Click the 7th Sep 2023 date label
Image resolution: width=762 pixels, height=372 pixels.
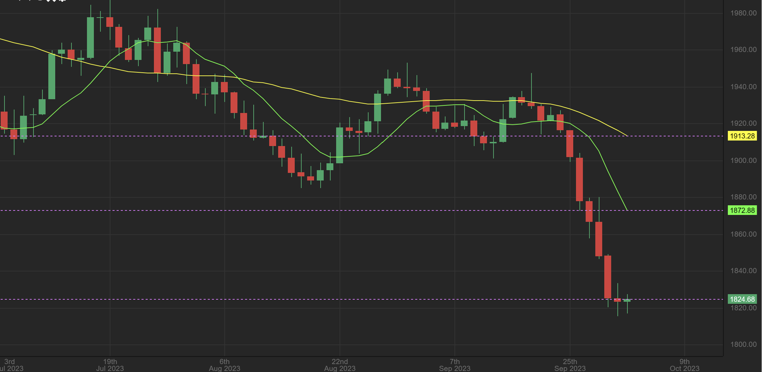pos(455,365)
